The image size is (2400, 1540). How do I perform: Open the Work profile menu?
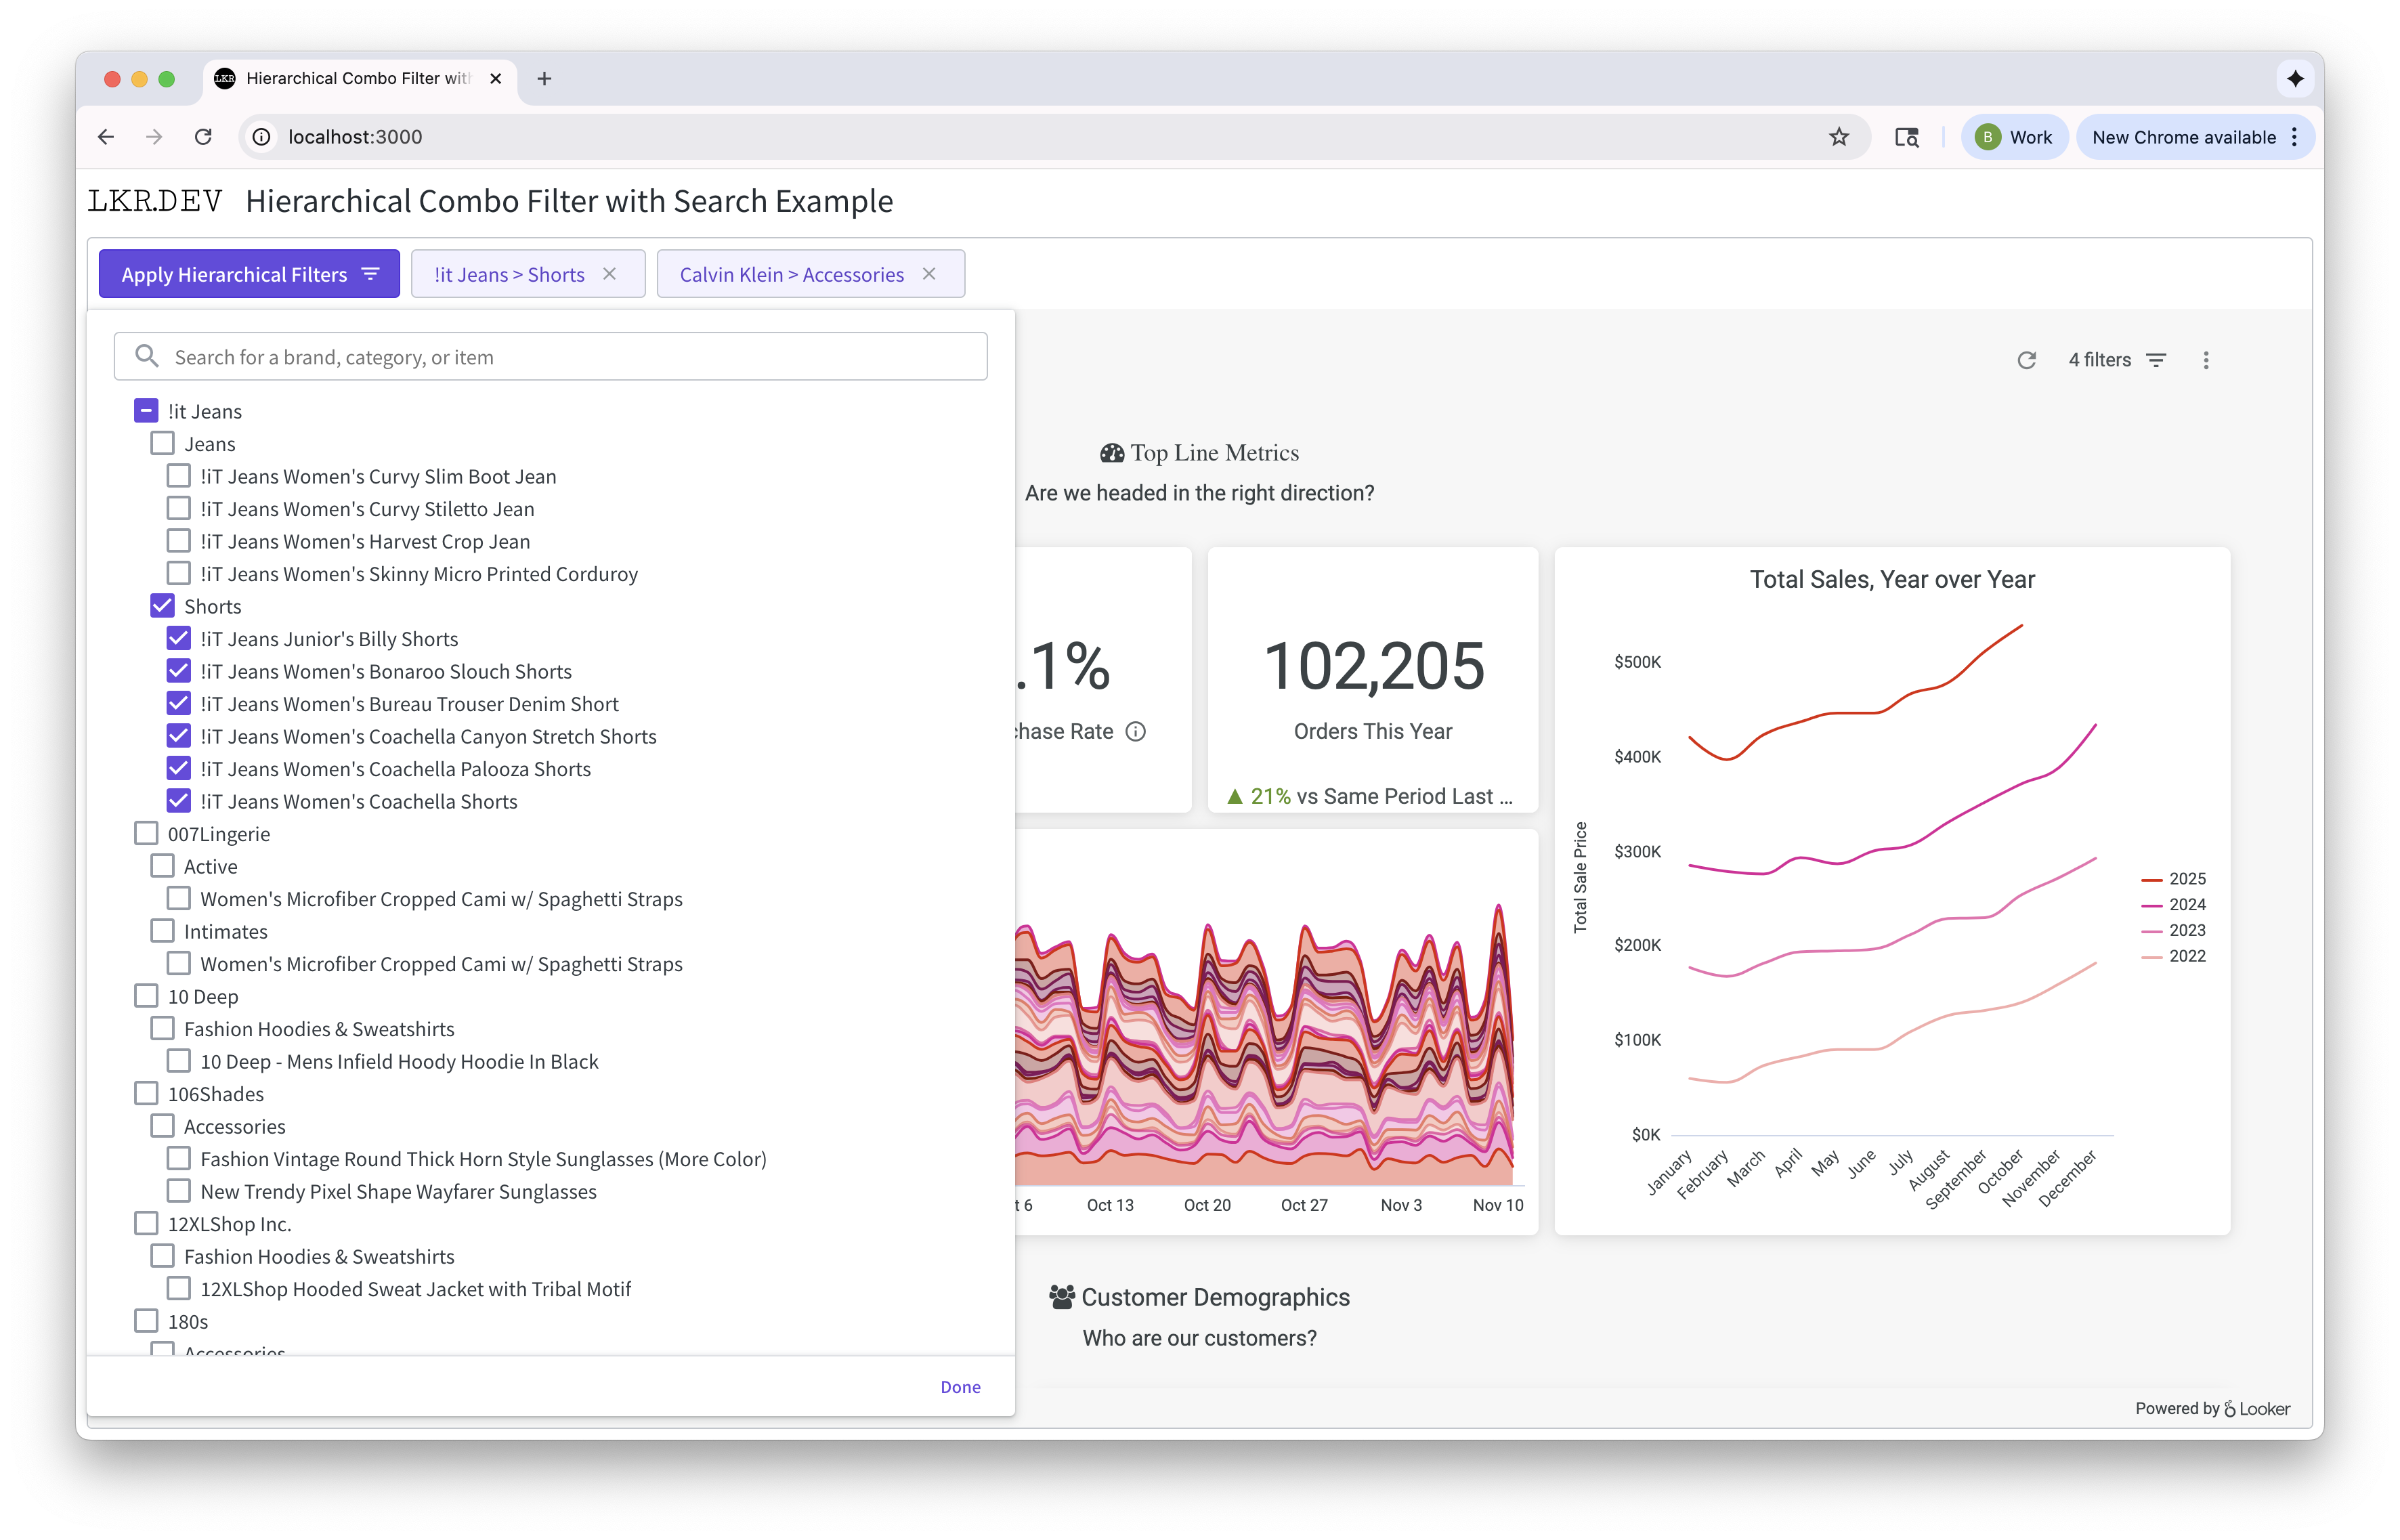pos(2014,137)
